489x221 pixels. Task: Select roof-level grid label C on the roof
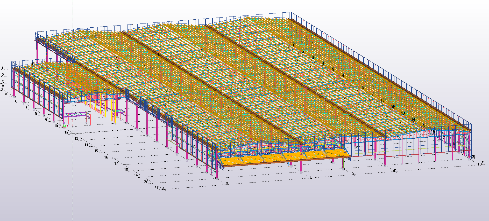coord(117,57)
